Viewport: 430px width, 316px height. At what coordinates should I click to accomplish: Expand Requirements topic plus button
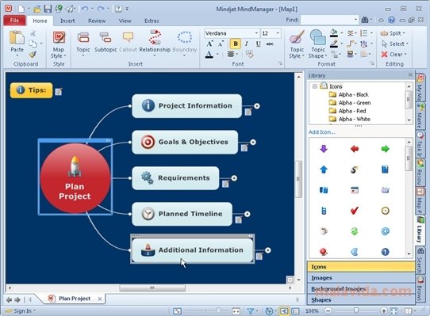coord(234,178)
